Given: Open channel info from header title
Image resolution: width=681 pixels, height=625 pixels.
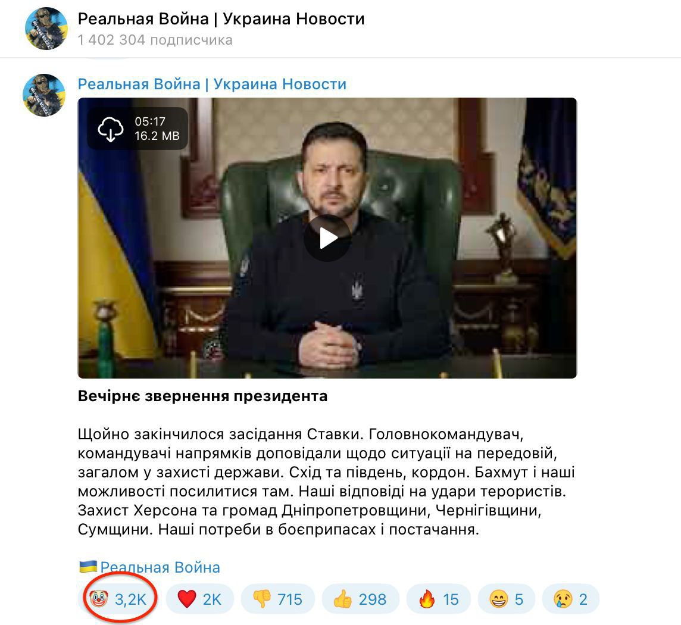Looking at the screenshot, I should point(221,18).
